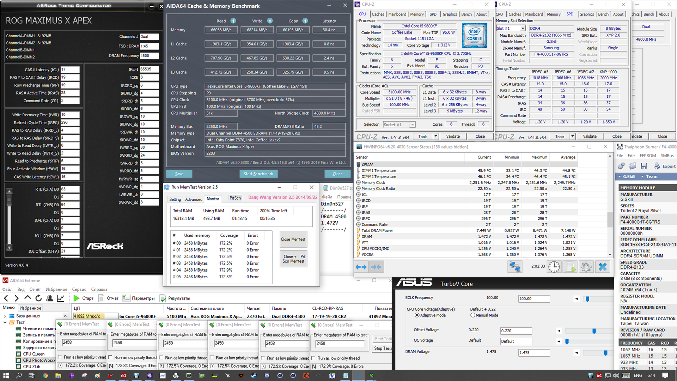677x381 pixels.
Task: Click the AIDA64 Extreme back arrow icon
Action: [x=7, y=298]
